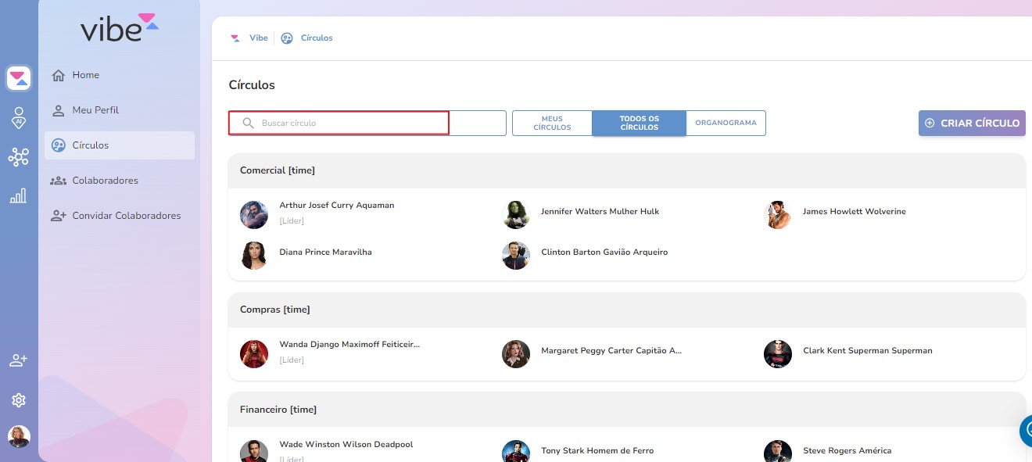Open Meu Perfil in the sidebar
Screen dimensions: 1032x462
120,110
